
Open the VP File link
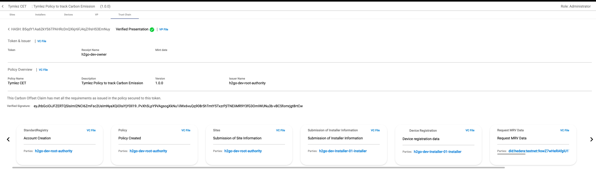tap(163, 29)
